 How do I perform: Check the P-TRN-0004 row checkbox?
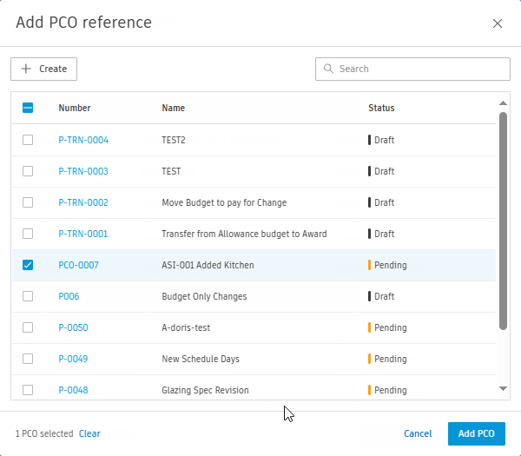click(28, 140)
